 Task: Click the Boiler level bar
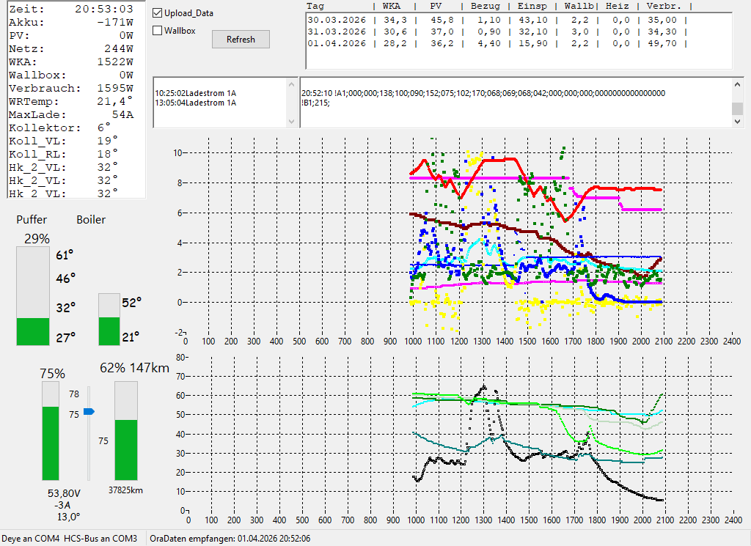coord(109,319)
